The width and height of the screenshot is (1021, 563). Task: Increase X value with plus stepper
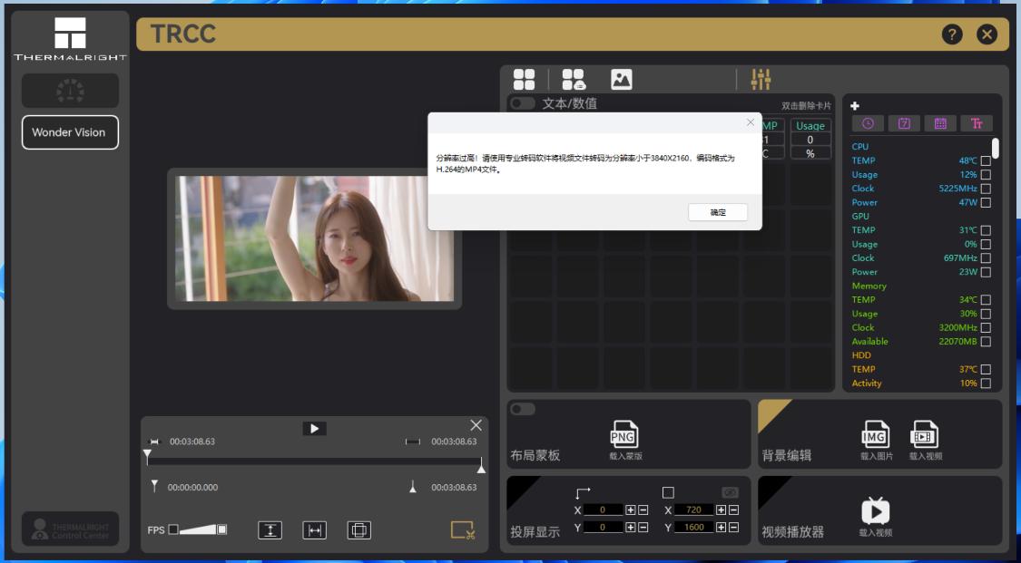click(x=631, y=510)
